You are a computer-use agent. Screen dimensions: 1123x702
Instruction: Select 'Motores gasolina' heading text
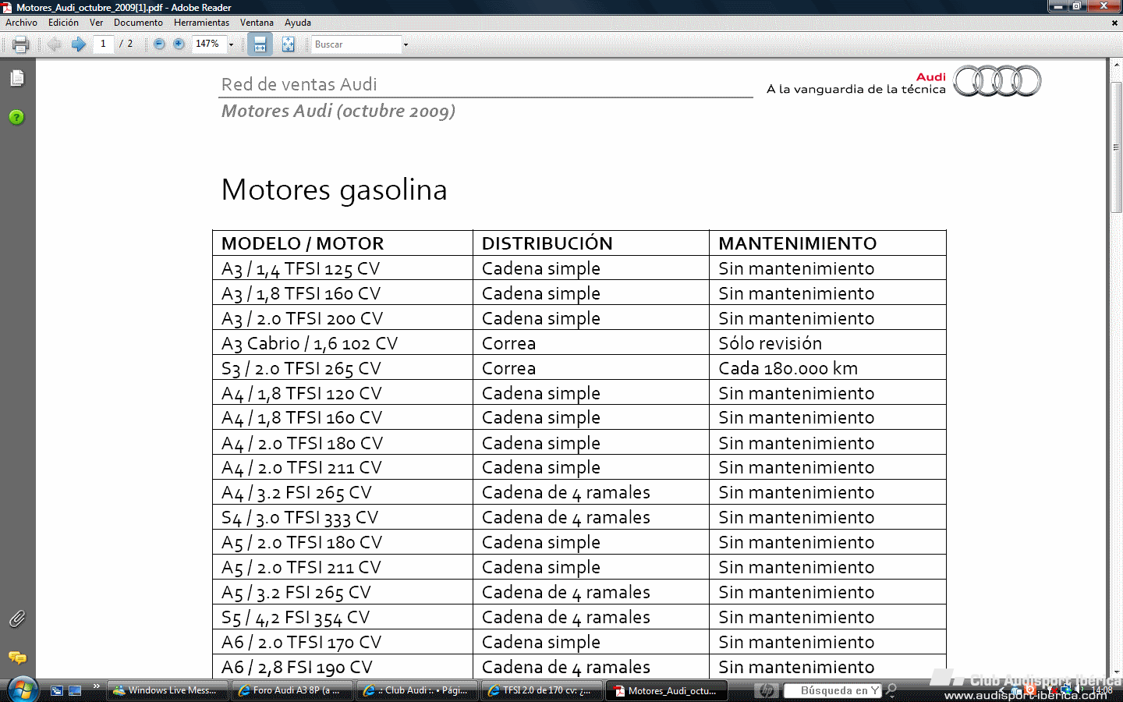[335, 190]
